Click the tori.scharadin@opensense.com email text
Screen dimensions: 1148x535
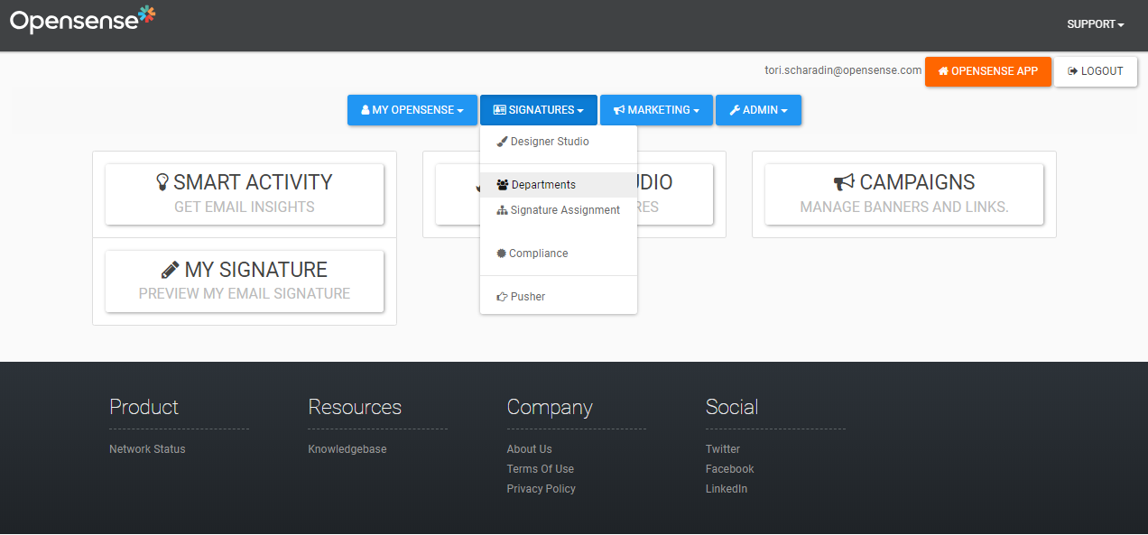pos(843,70)
